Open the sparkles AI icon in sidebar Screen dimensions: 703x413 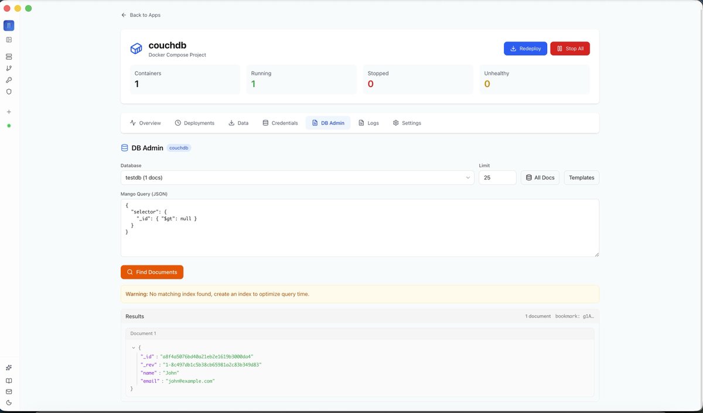(x=9, y=368)
